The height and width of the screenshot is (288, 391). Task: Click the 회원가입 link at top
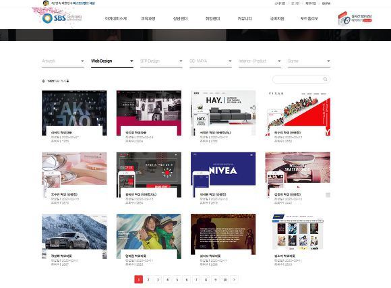pyautogui.click(x=311, y=3)
